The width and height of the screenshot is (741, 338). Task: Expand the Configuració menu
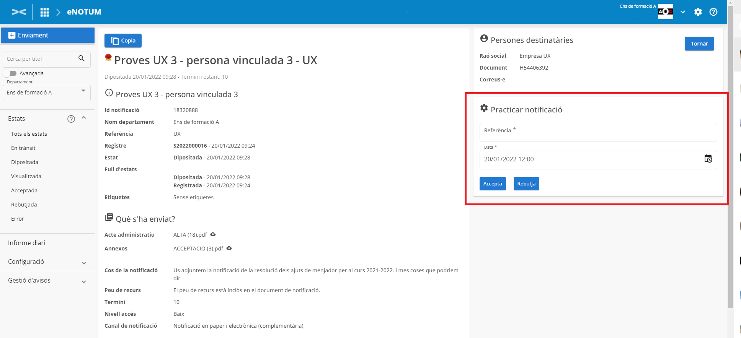coord(84,263)
